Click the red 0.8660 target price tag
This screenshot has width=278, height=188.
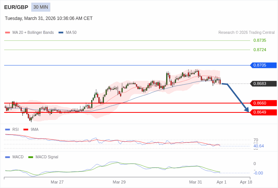(264, 103)
